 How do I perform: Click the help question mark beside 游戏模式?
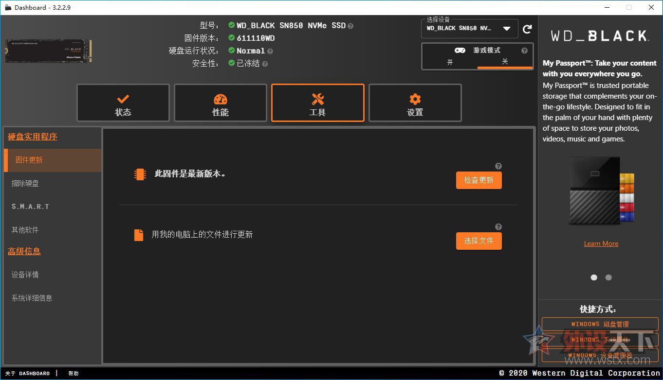(524, 50)
